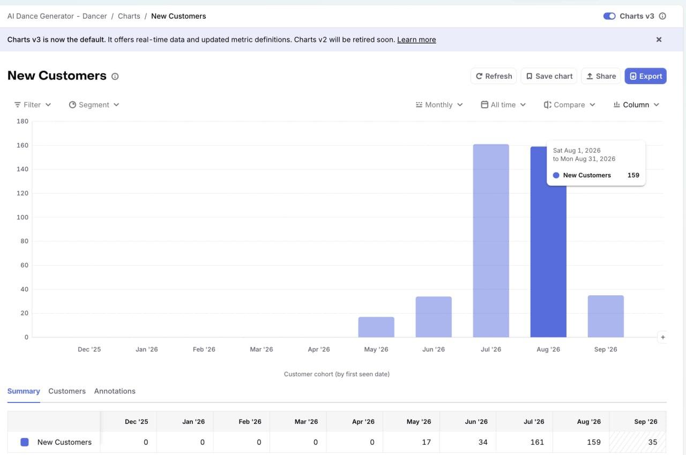Open the Filter dropdown
The height and width of the screenshot is (455, 686).
33,105
